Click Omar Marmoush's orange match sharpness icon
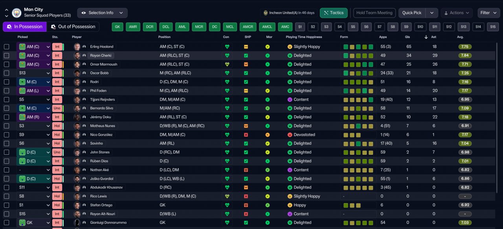Viewport: 503px width, 229px height. [246, 64]
